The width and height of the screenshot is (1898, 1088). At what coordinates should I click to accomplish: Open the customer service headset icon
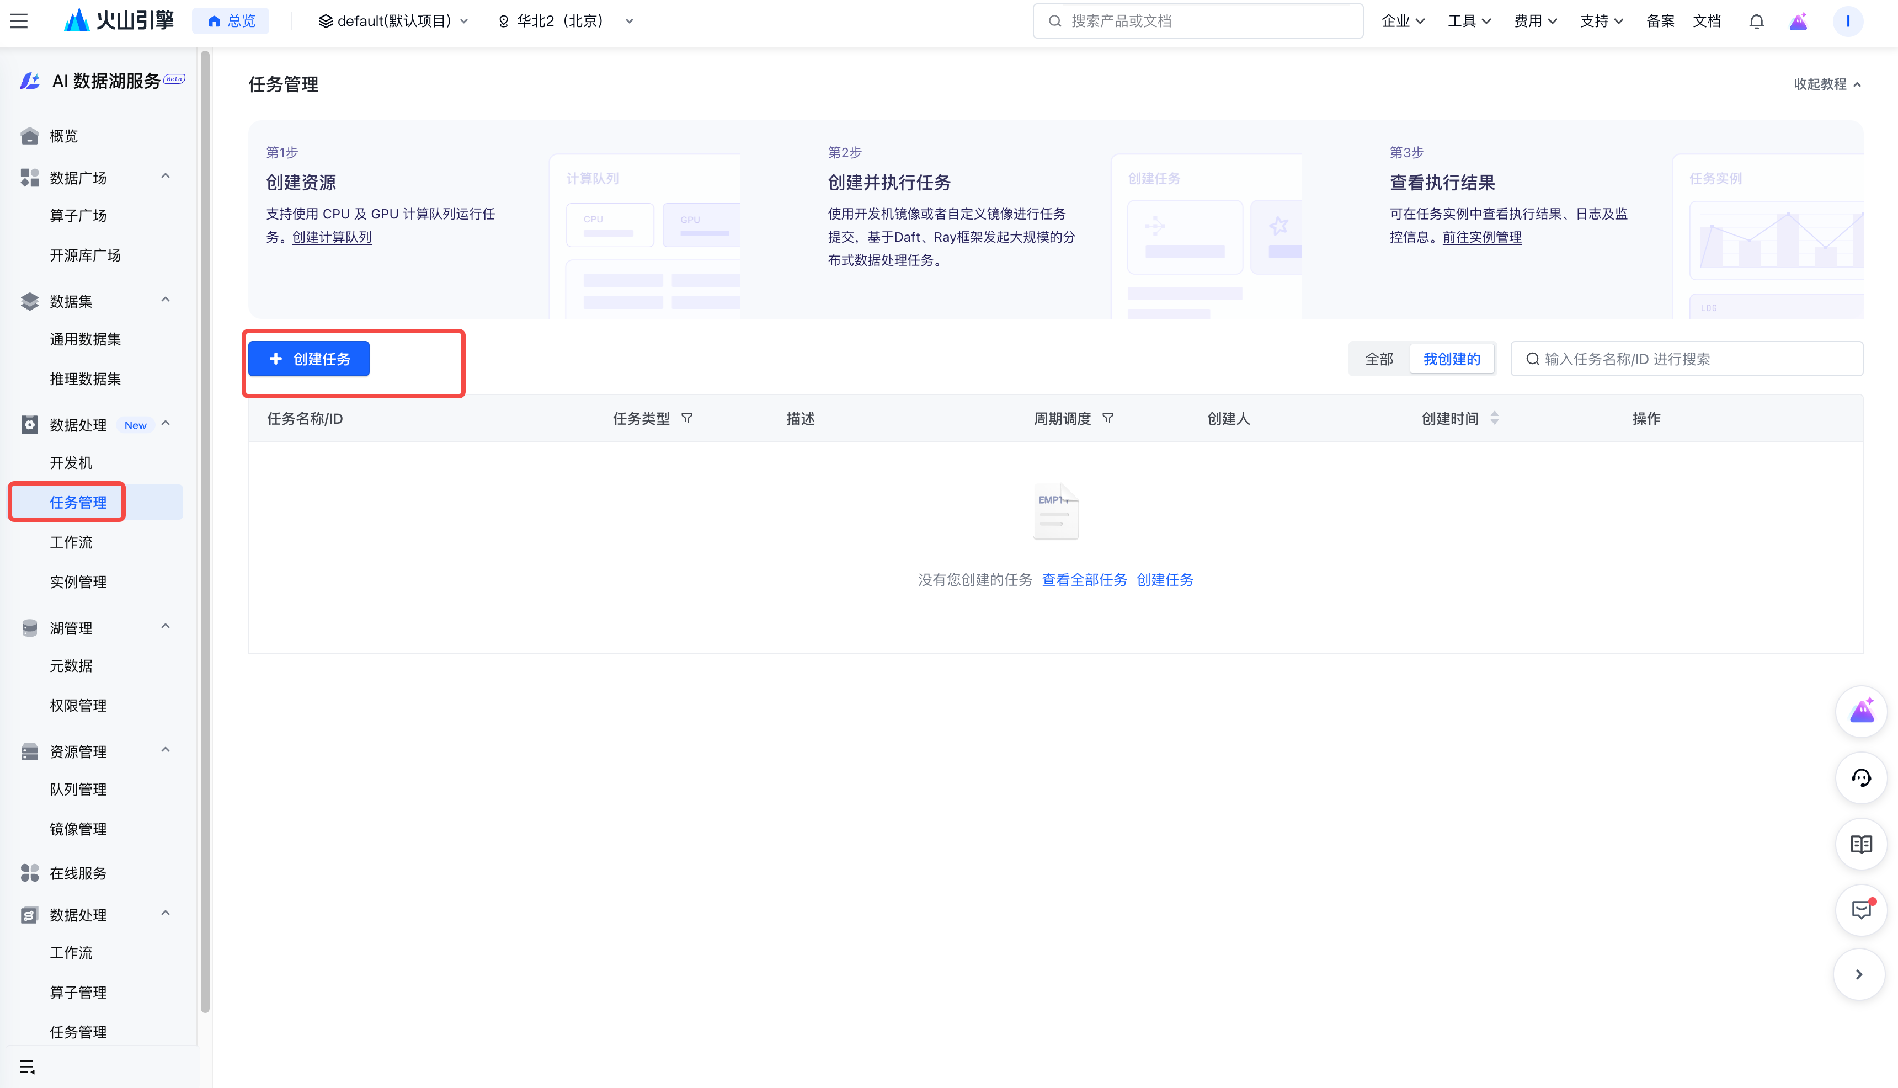(x=1860, y=778)
